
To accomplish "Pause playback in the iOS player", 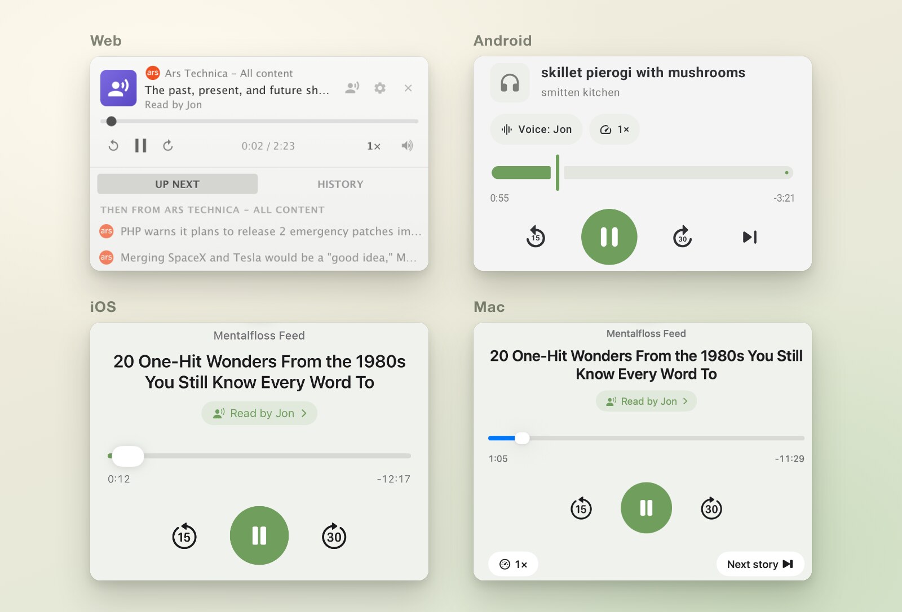I will tap(259, 535).
